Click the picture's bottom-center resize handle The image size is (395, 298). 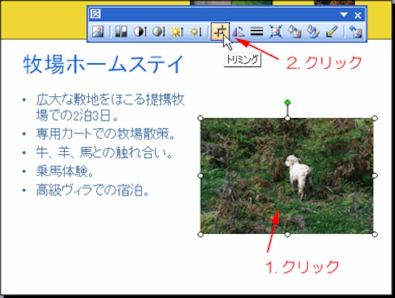click(x=287, y=234)
